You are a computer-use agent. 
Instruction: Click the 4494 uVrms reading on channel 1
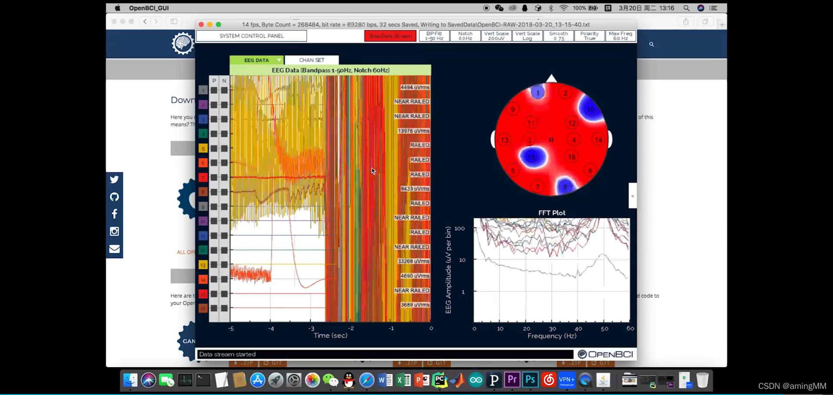[x=415, y=87]
